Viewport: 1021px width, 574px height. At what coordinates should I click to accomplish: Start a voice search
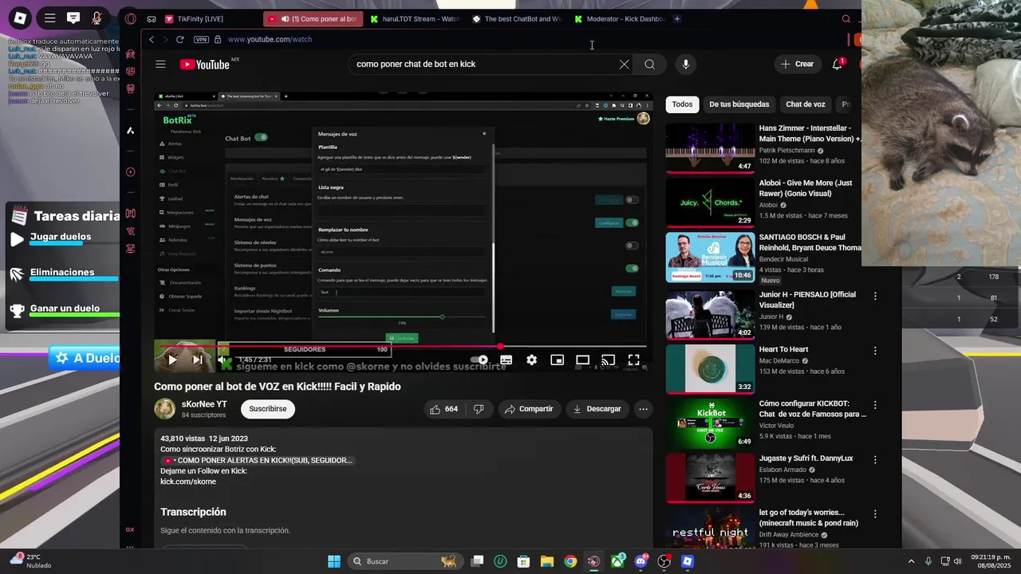tap(685, 64)
